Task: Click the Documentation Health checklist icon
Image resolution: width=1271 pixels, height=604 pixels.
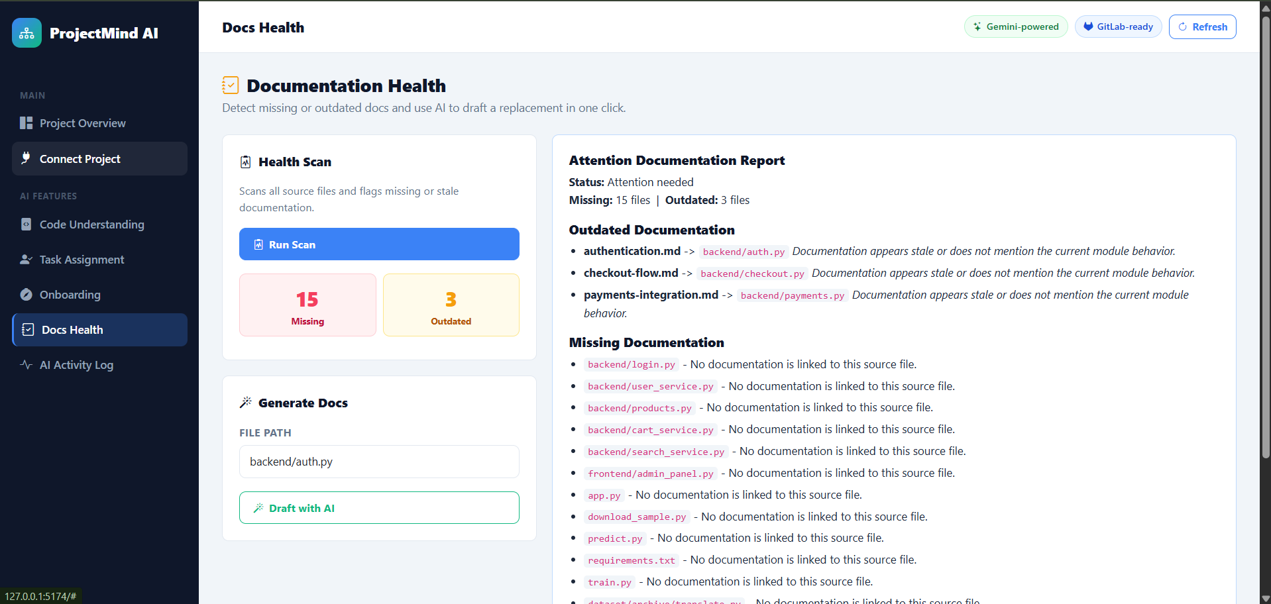Action: (230, 85)
